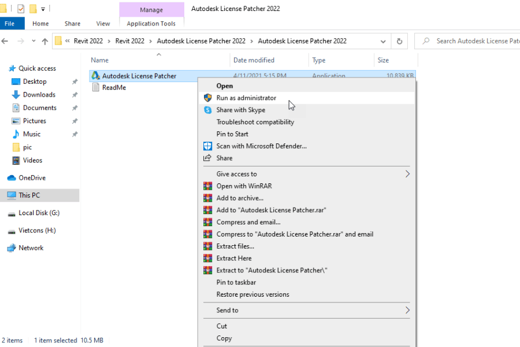Click Revit 2022 in the breadcrumb path
520x347 pixels.
point(88,41)
